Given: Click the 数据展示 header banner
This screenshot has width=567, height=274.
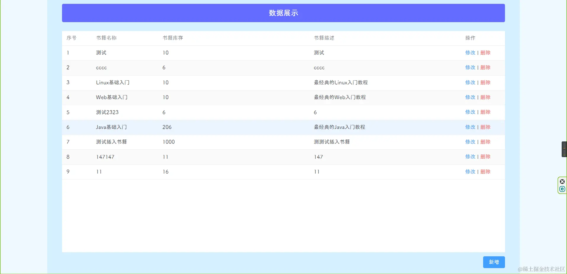Looking at the screenshot, I should tap(283, 13).
